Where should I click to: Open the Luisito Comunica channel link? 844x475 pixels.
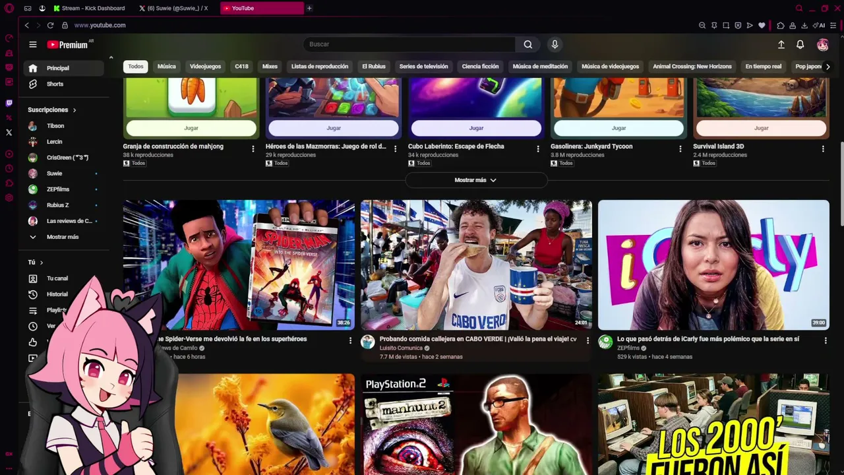coord(401,348)
